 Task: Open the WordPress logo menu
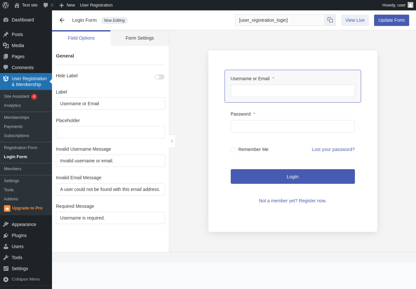point(6,5)
